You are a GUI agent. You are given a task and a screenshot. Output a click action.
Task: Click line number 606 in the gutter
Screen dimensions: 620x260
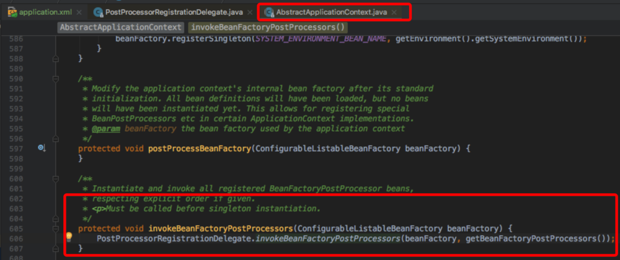16,239
